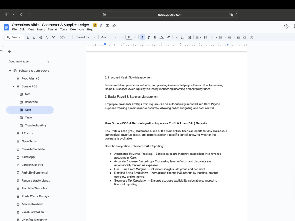Search the Menus box
The width and height of the screenshot is (295, 221).
click(15, 37)
